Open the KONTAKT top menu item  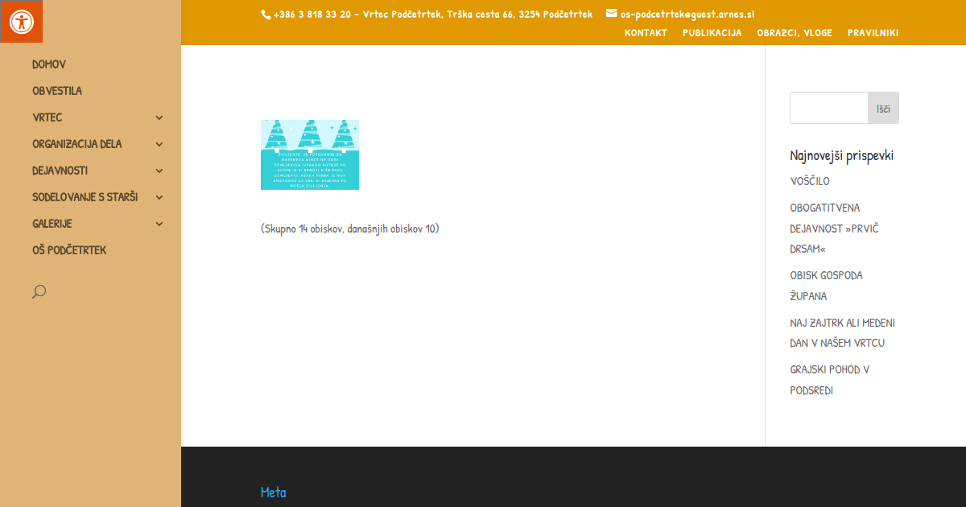click(646, 33)
